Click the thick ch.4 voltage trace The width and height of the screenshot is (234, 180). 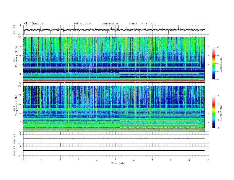pyautogui.click(x=114, y=151)
